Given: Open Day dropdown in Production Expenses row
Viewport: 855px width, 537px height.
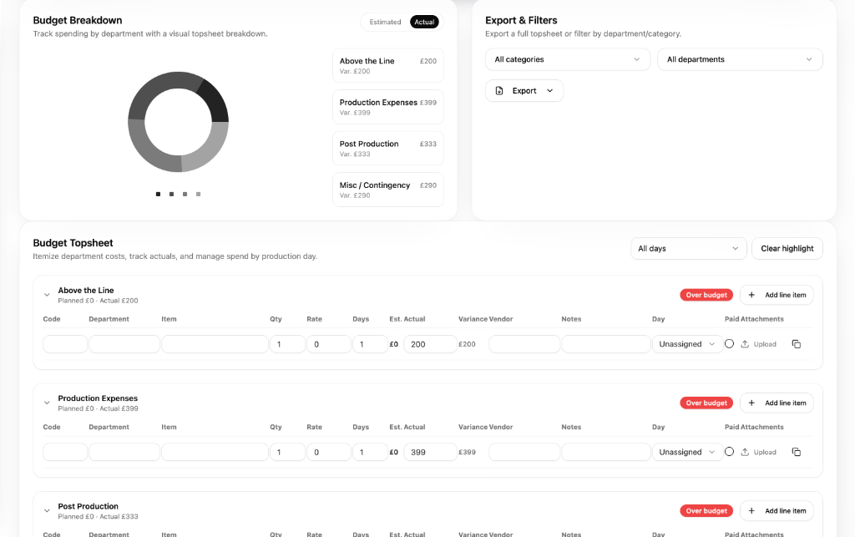Looking at the screenshot, I should click(687, 452).
